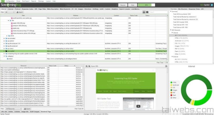Click the Search box above table

tap(158, 12)
